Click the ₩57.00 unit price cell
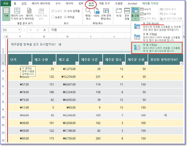 [20, 84]
